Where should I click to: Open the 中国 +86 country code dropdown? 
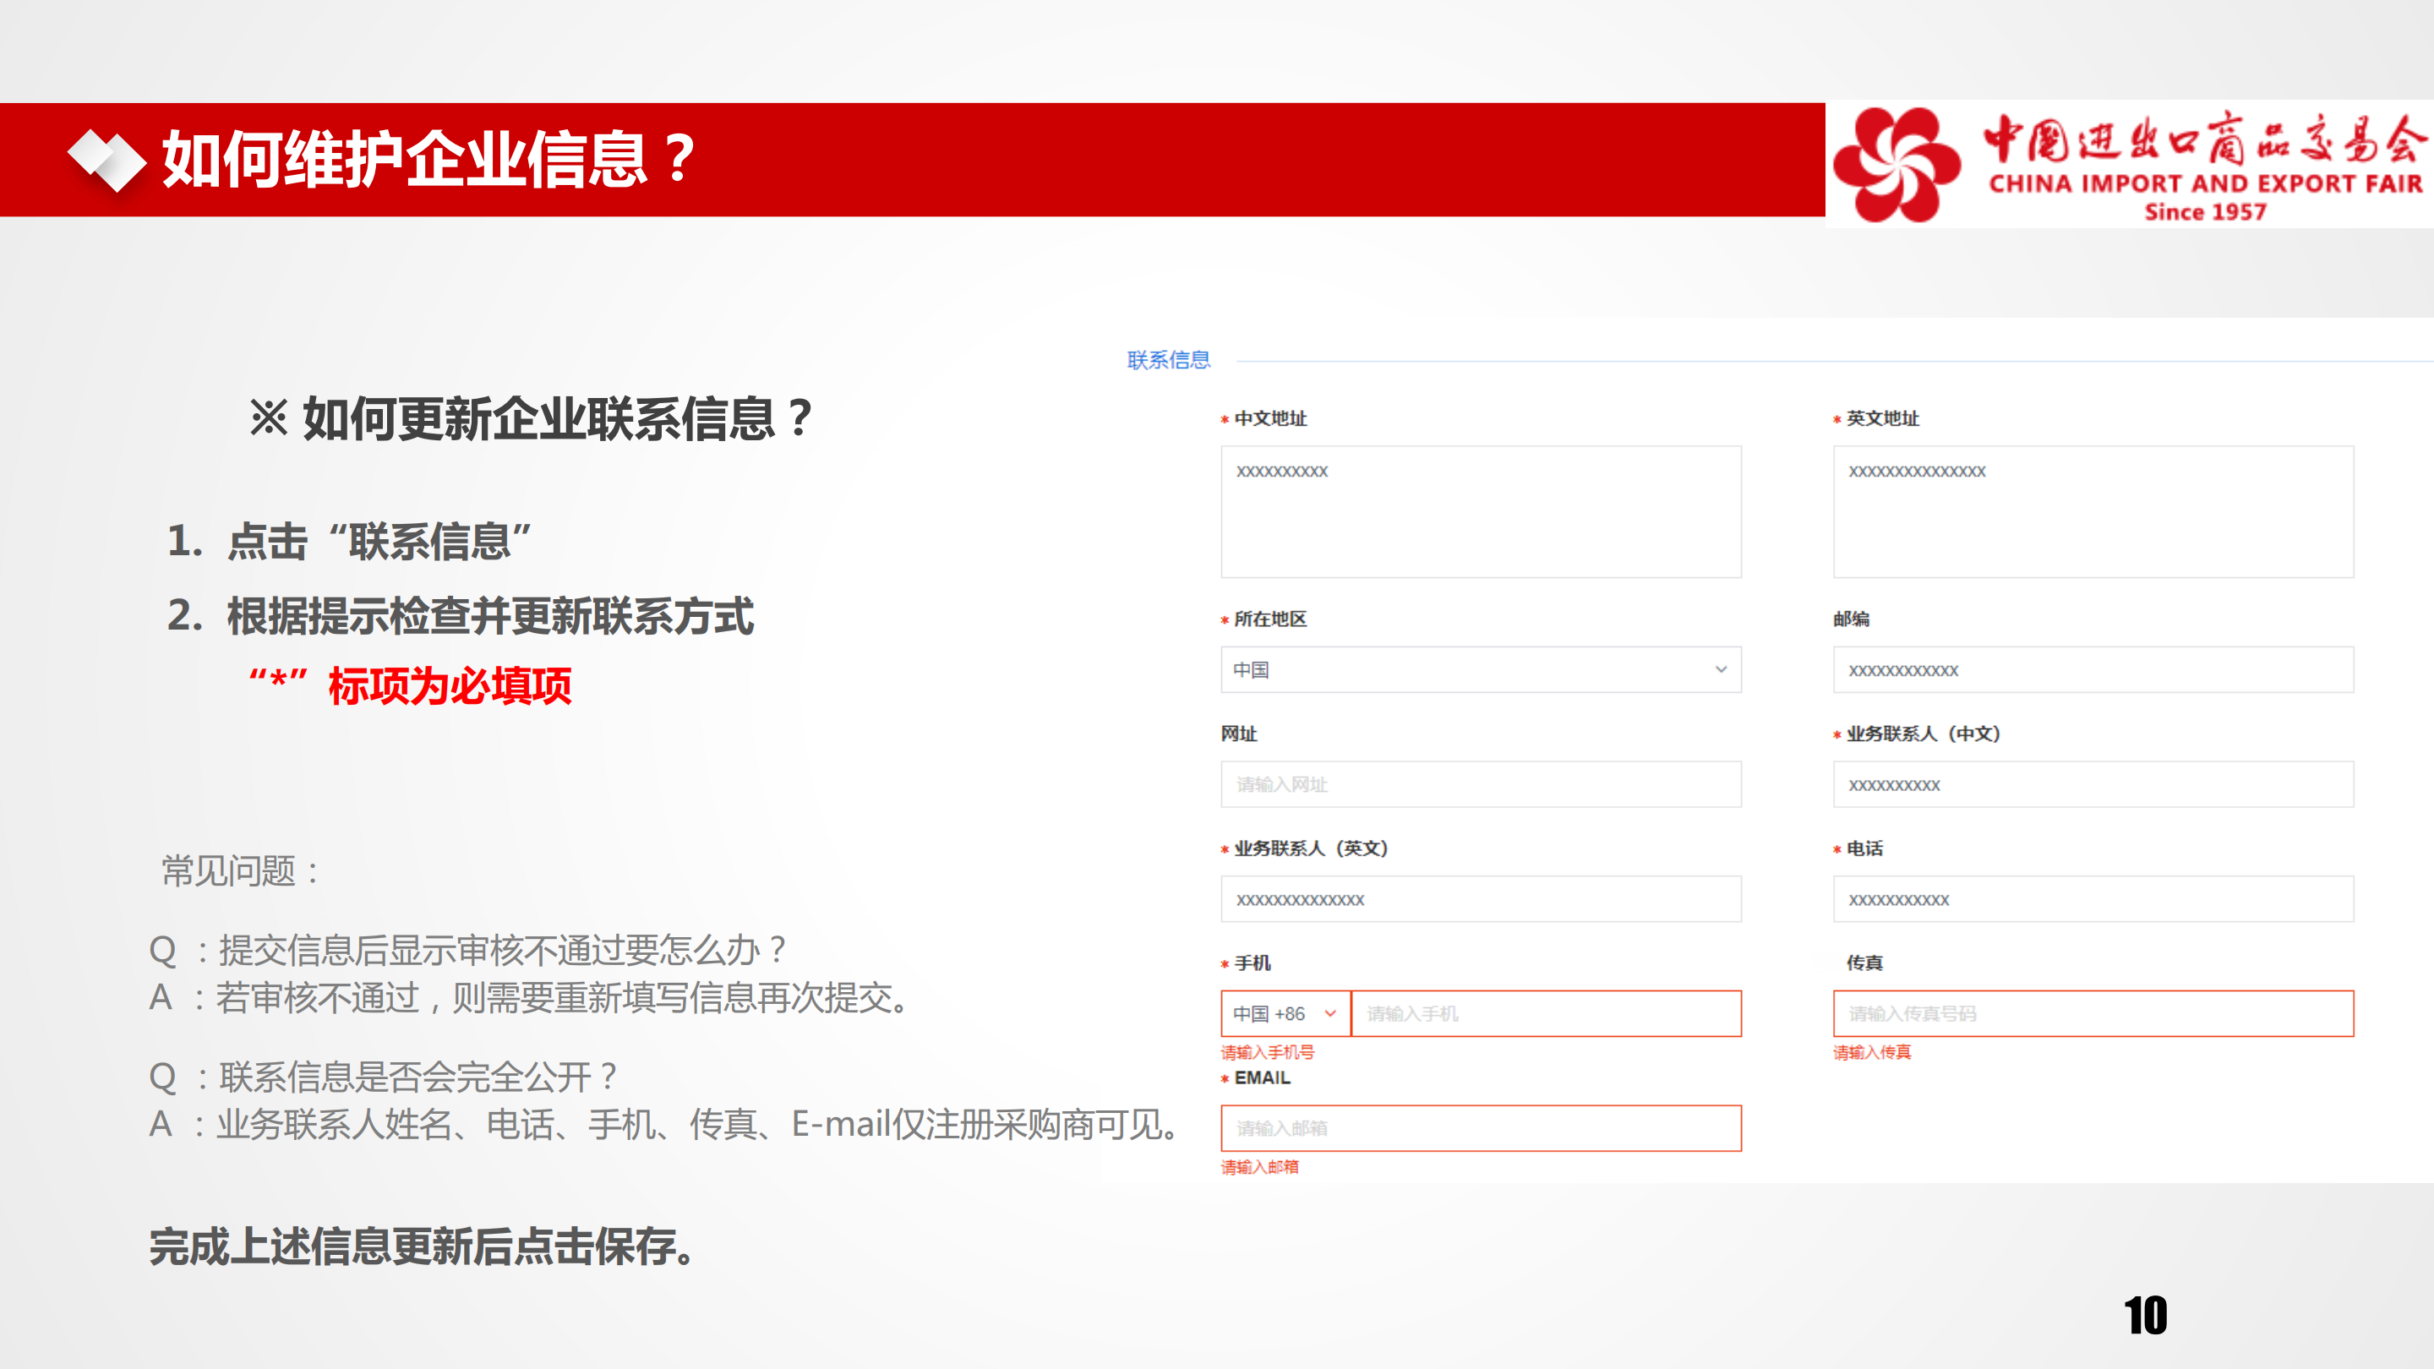click(1285, 1014)
